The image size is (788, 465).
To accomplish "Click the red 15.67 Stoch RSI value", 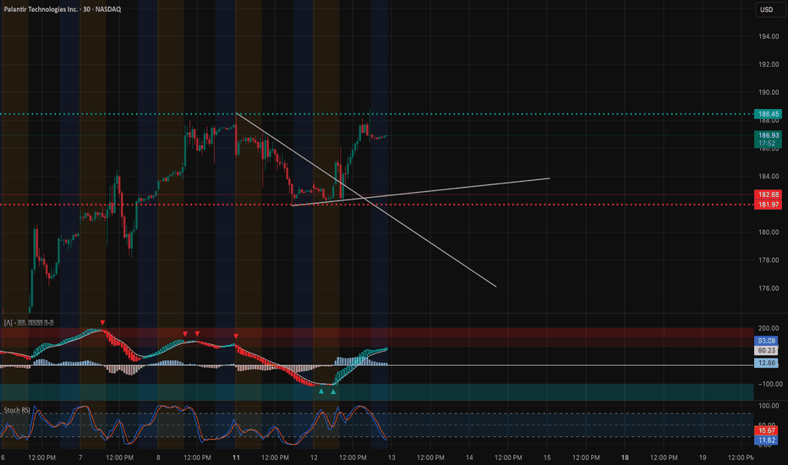I will tap(766, 431).
